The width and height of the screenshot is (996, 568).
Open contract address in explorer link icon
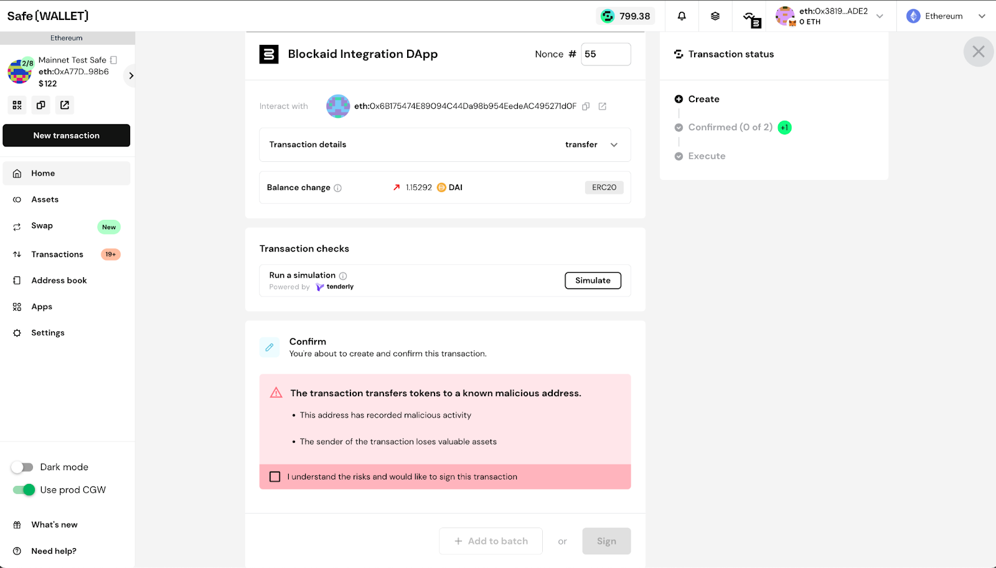click(x=603, y=107)
